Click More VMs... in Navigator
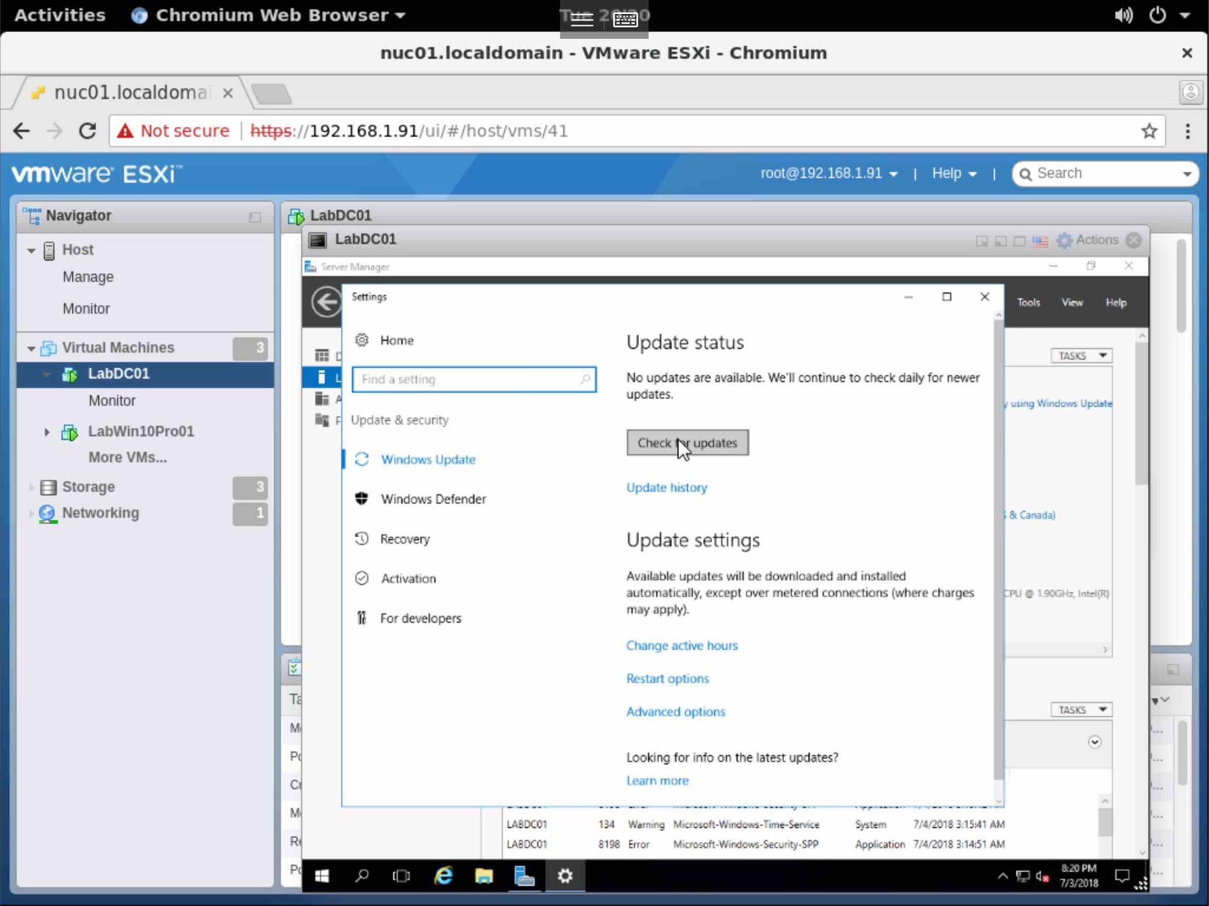1209x906 pixels. click(x=128, y=458)
